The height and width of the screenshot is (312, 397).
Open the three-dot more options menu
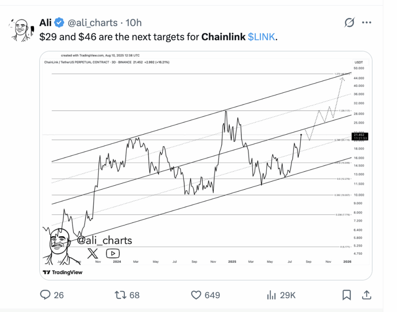coord(367,22)
